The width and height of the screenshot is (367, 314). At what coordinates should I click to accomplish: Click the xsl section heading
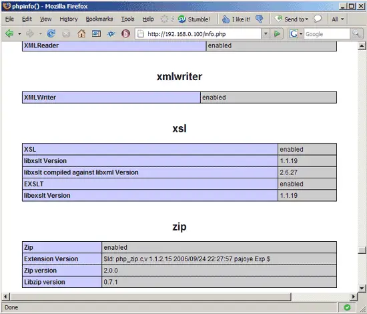tap(179, 129)
